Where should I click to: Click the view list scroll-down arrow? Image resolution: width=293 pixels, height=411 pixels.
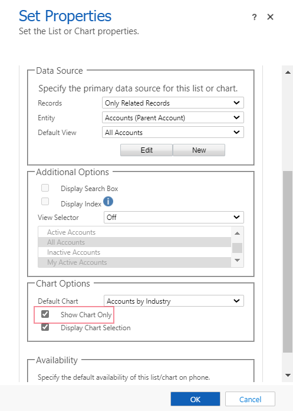click(237, 260)
